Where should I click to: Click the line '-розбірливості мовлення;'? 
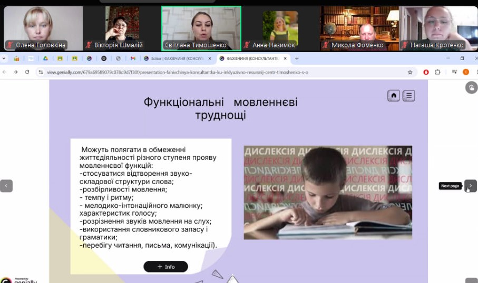tap(123, 189)
